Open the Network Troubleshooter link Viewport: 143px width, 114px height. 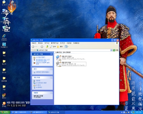(x=43, y=72)
